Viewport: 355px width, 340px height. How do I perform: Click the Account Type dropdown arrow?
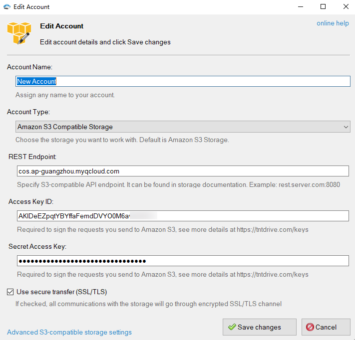tap(346, 127)
